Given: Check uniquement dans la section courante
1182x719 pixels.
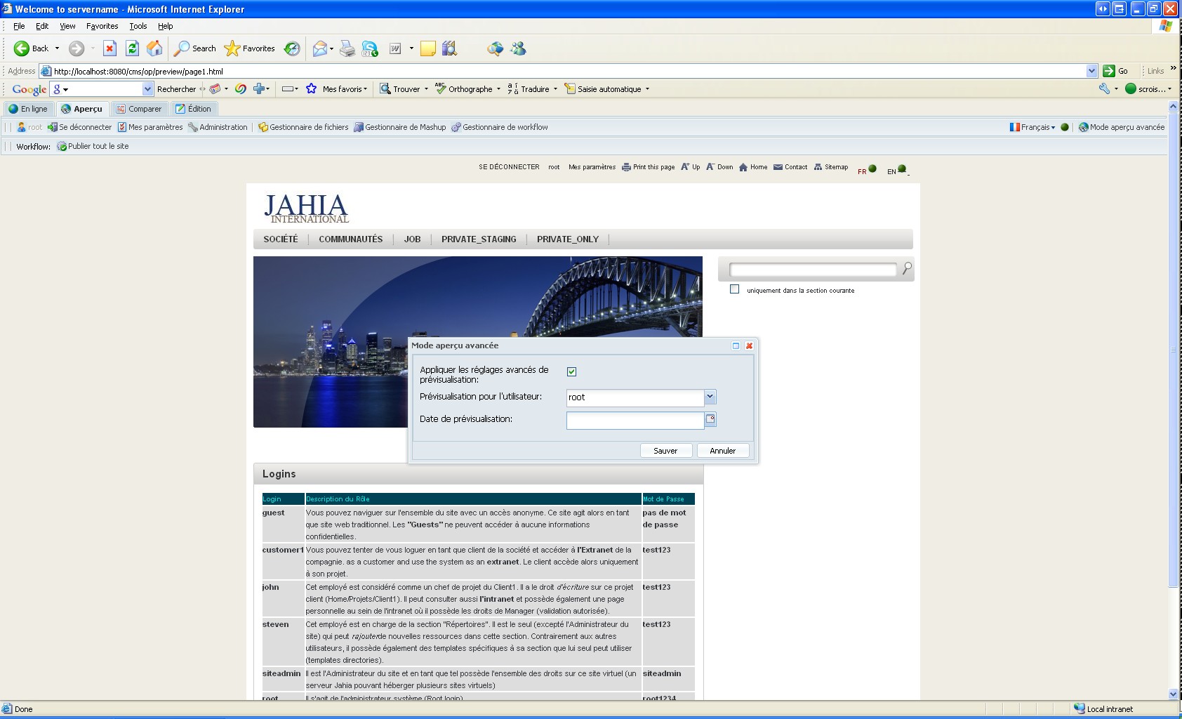Looking at the screenshot, I should [734, 289].
